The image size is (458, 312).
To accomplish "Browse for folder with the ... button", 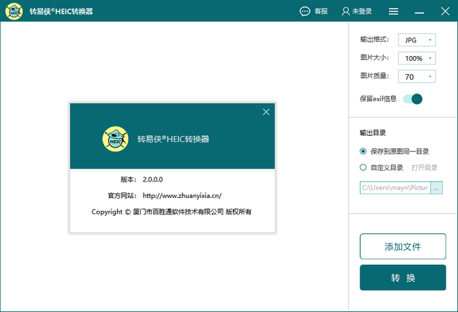I will (x=436, y=188).
